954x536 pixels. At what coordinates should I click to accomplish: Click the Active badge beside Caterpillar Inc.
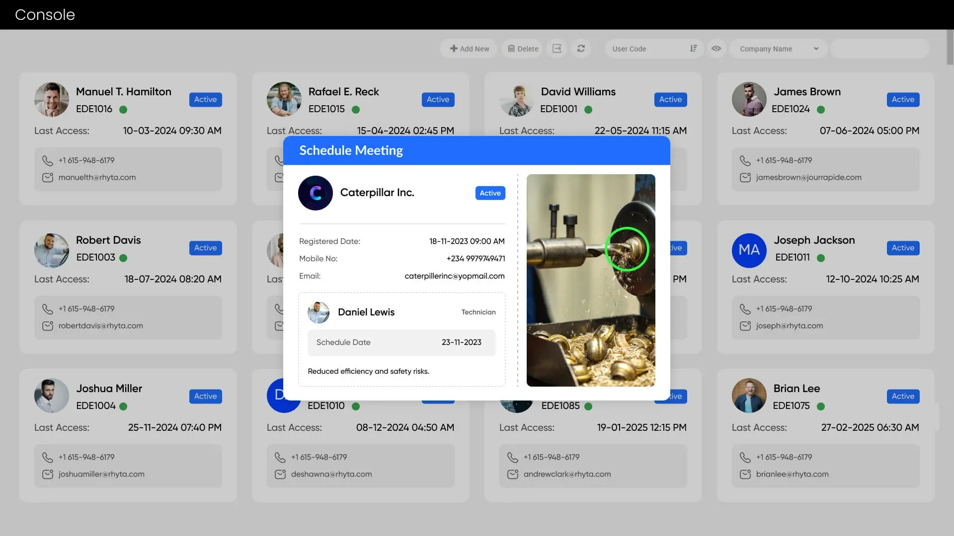(x=490, y=193)
